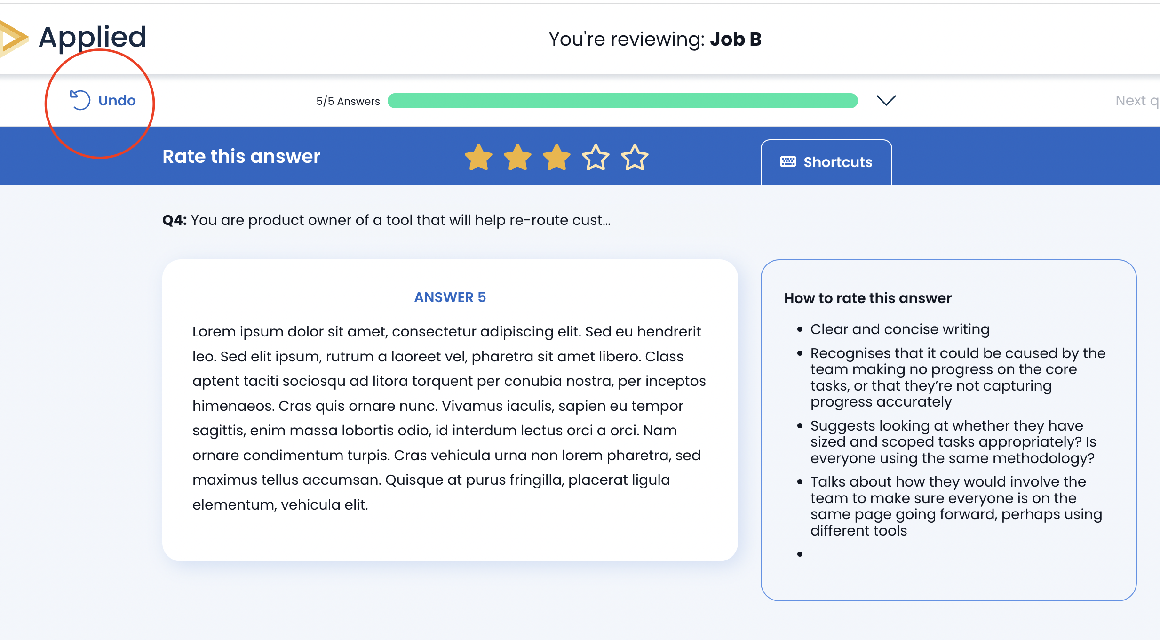The height and width of the screenshot is (640, 1160).
Task: Click the keyboard icon beside Shortcuts
Action: point(788,162)
